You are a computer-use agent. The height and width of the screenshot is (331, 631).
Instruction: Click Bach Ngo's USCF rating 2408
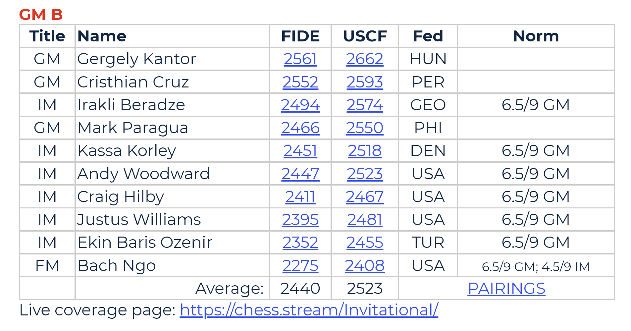(x=365, y=265)
